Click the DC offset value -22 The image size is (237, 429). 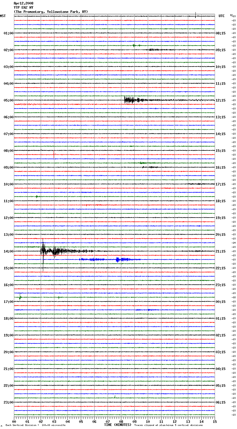coord(234,297)
